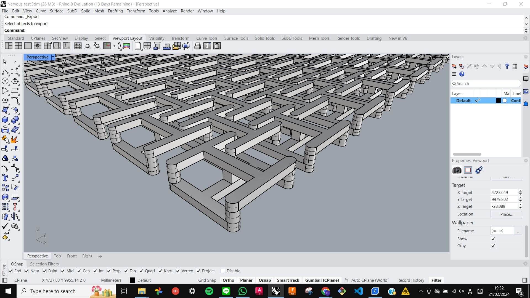Uncheck the wallpaper Show checkbox

point(493,239)
